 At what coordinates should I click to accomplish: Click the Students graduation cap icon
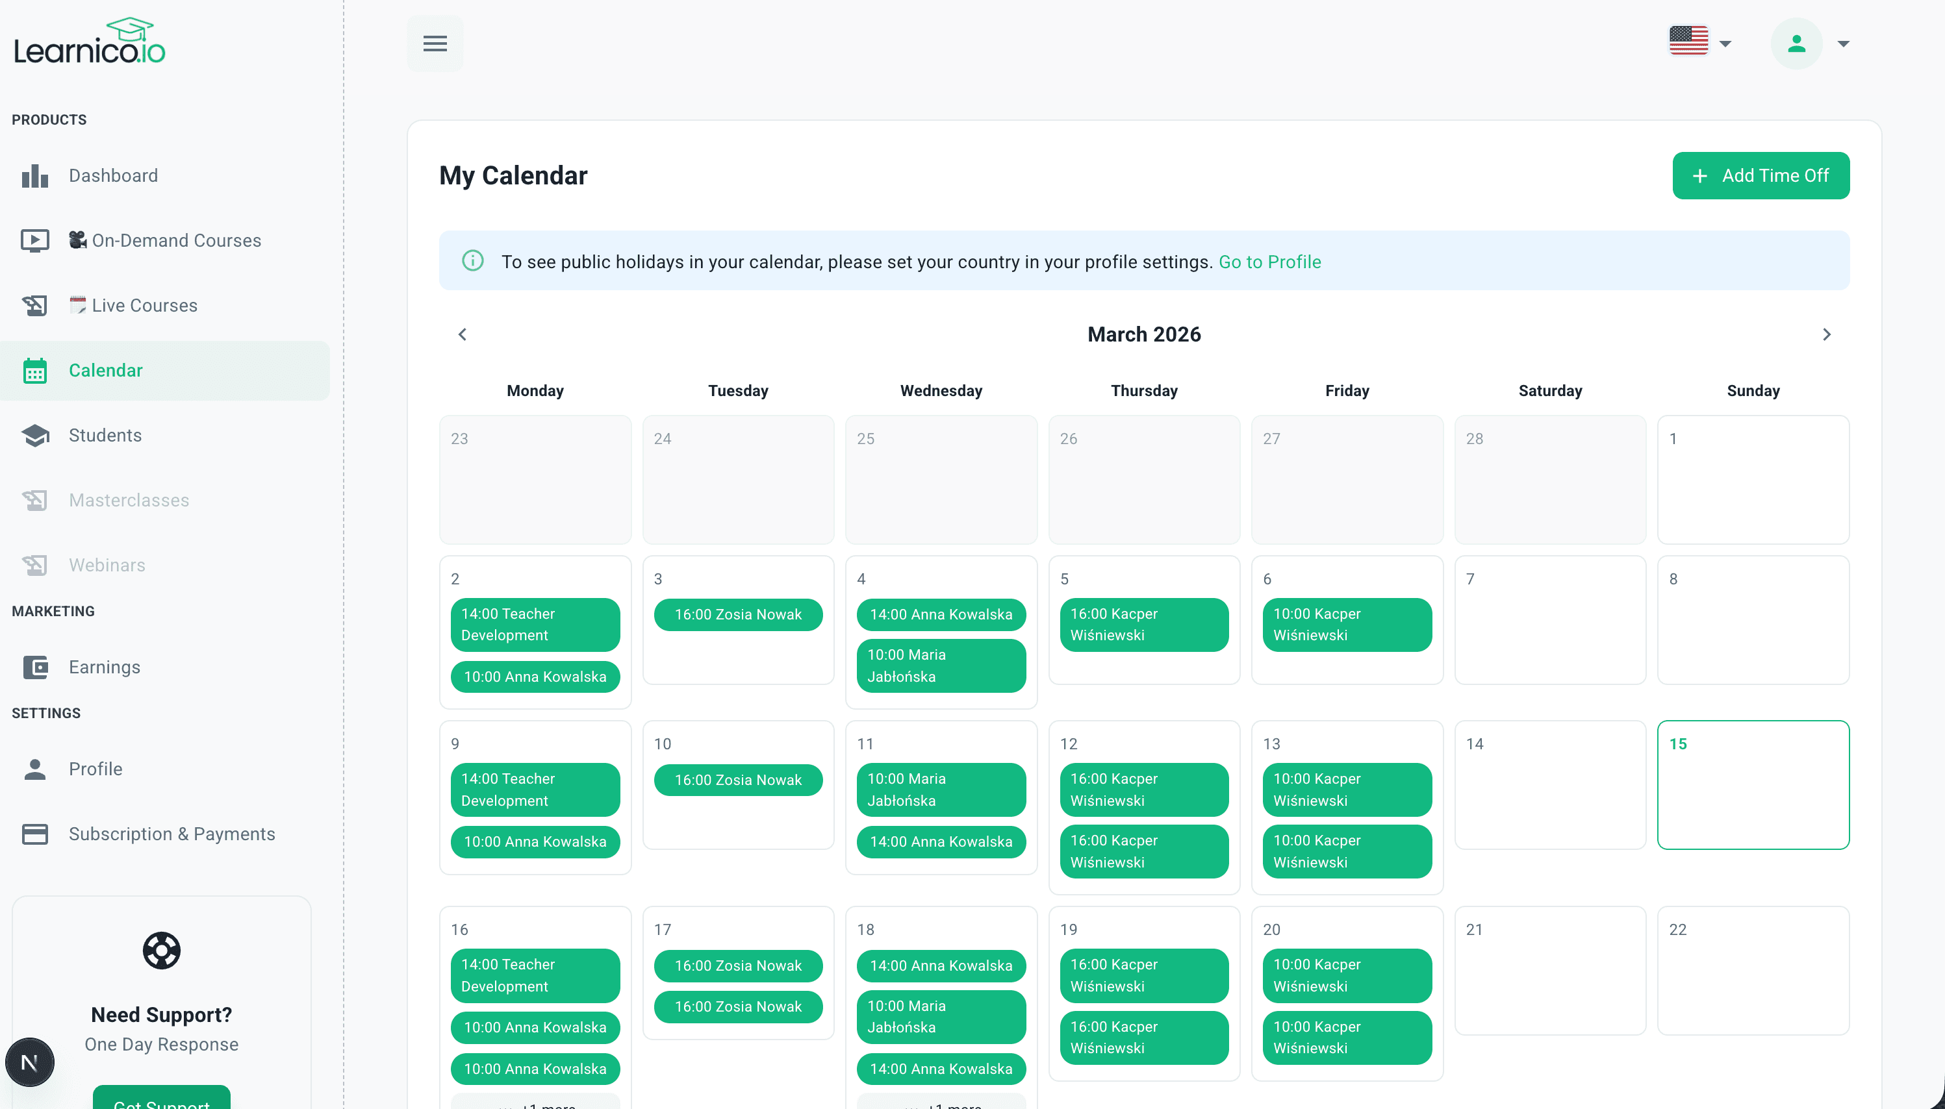tap(35, 436)
